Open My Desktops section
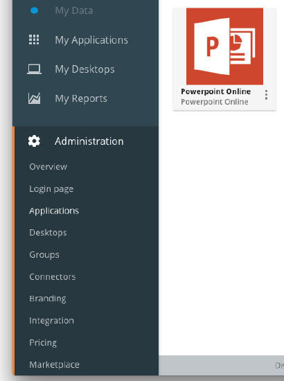The height and width of the screenshot is (381, 284). tap(85, 69)
